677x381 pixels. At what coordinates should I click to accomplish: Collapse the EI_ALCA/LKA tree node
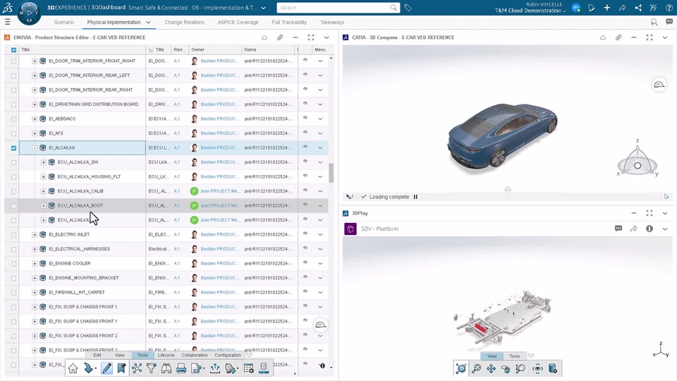[35, 147]
